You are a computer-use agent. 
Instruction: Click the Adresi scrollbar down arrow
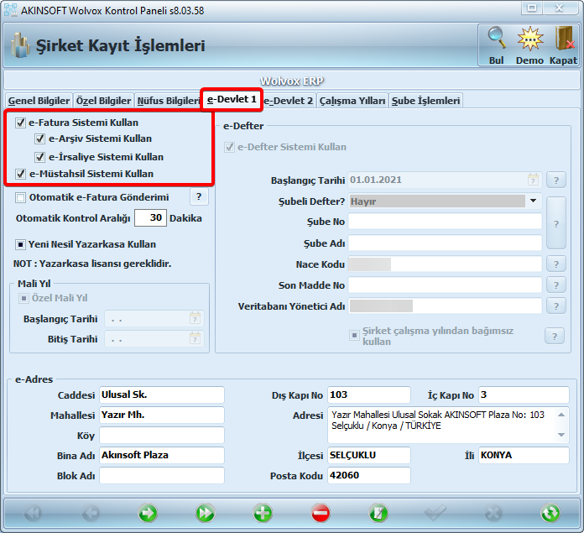coord(561,435)
